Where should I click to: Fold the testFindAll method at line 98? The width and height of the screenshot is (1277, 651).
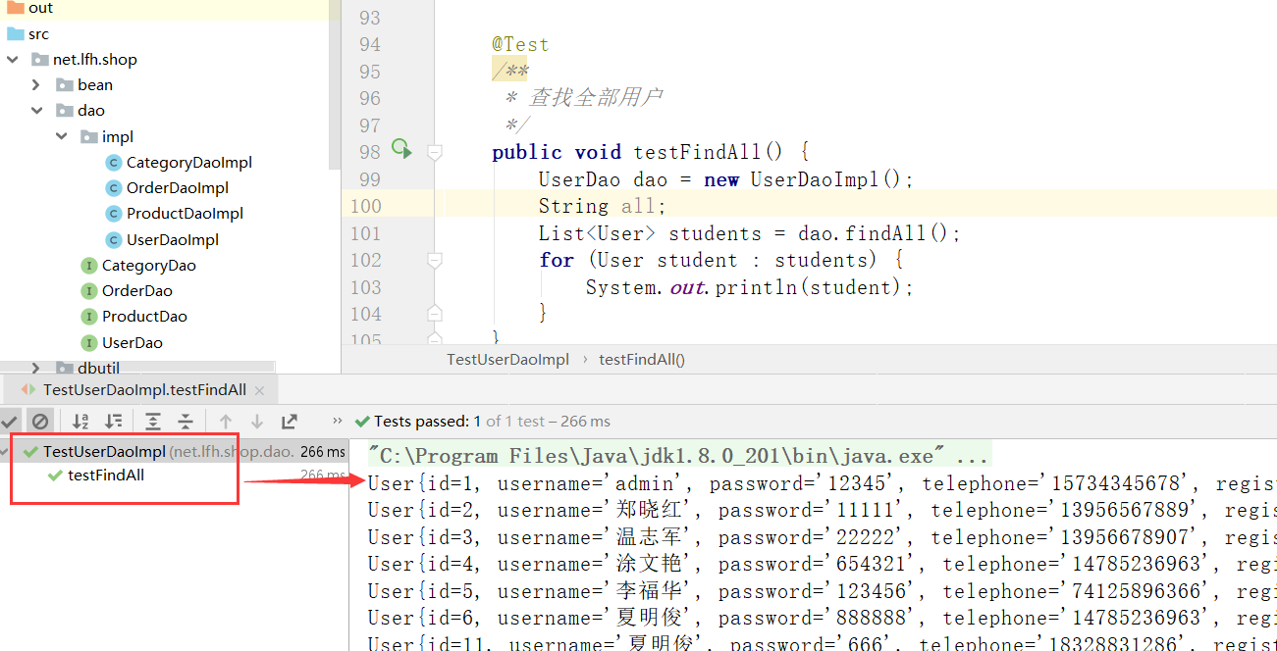click(x=434, y=152)
